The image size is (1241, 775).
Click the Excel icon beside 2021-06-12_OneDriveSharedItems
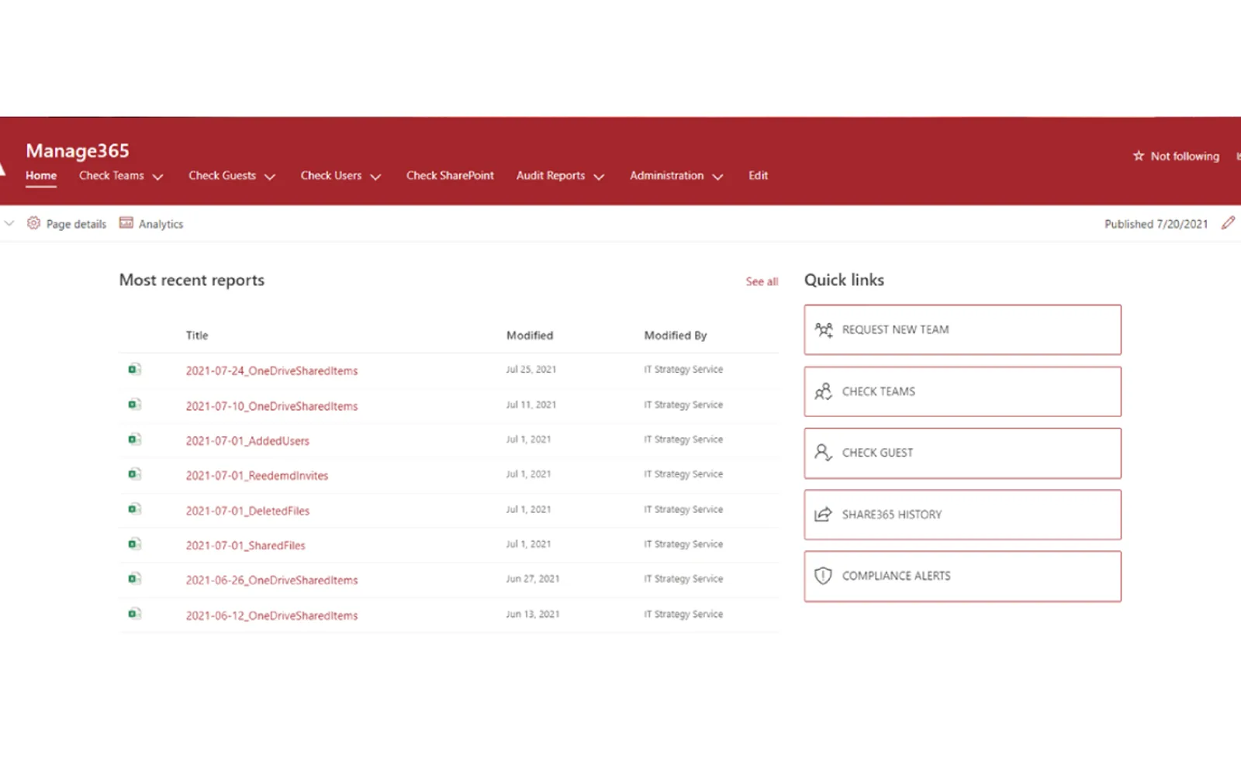(x=134, y=614)
